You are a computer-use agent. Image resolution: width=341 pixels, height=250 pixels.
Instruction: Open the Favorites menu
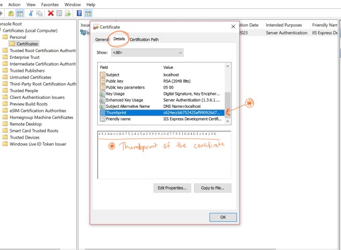tap(50, 5)
